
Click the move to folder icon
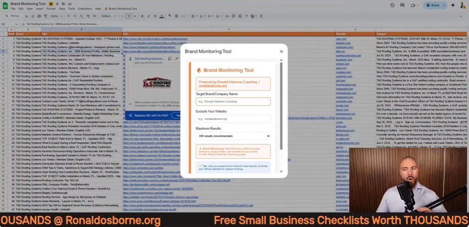tap(63, 4)
